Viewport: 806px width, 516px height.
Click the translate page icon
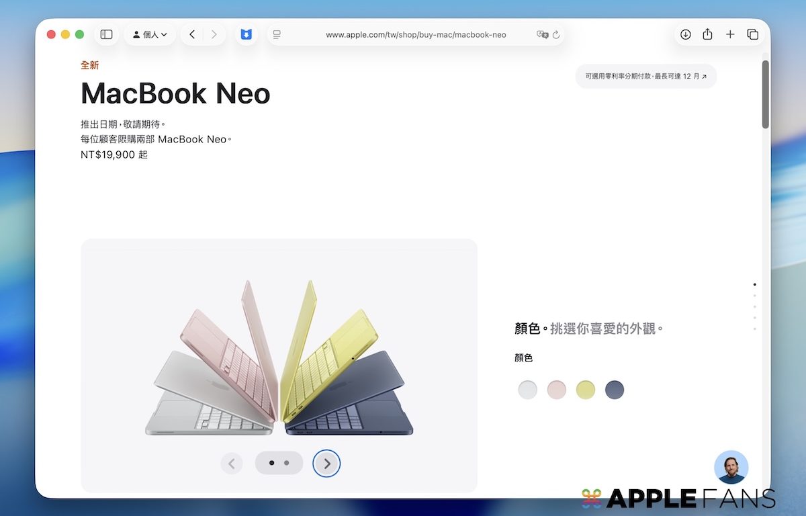point(542,34)
